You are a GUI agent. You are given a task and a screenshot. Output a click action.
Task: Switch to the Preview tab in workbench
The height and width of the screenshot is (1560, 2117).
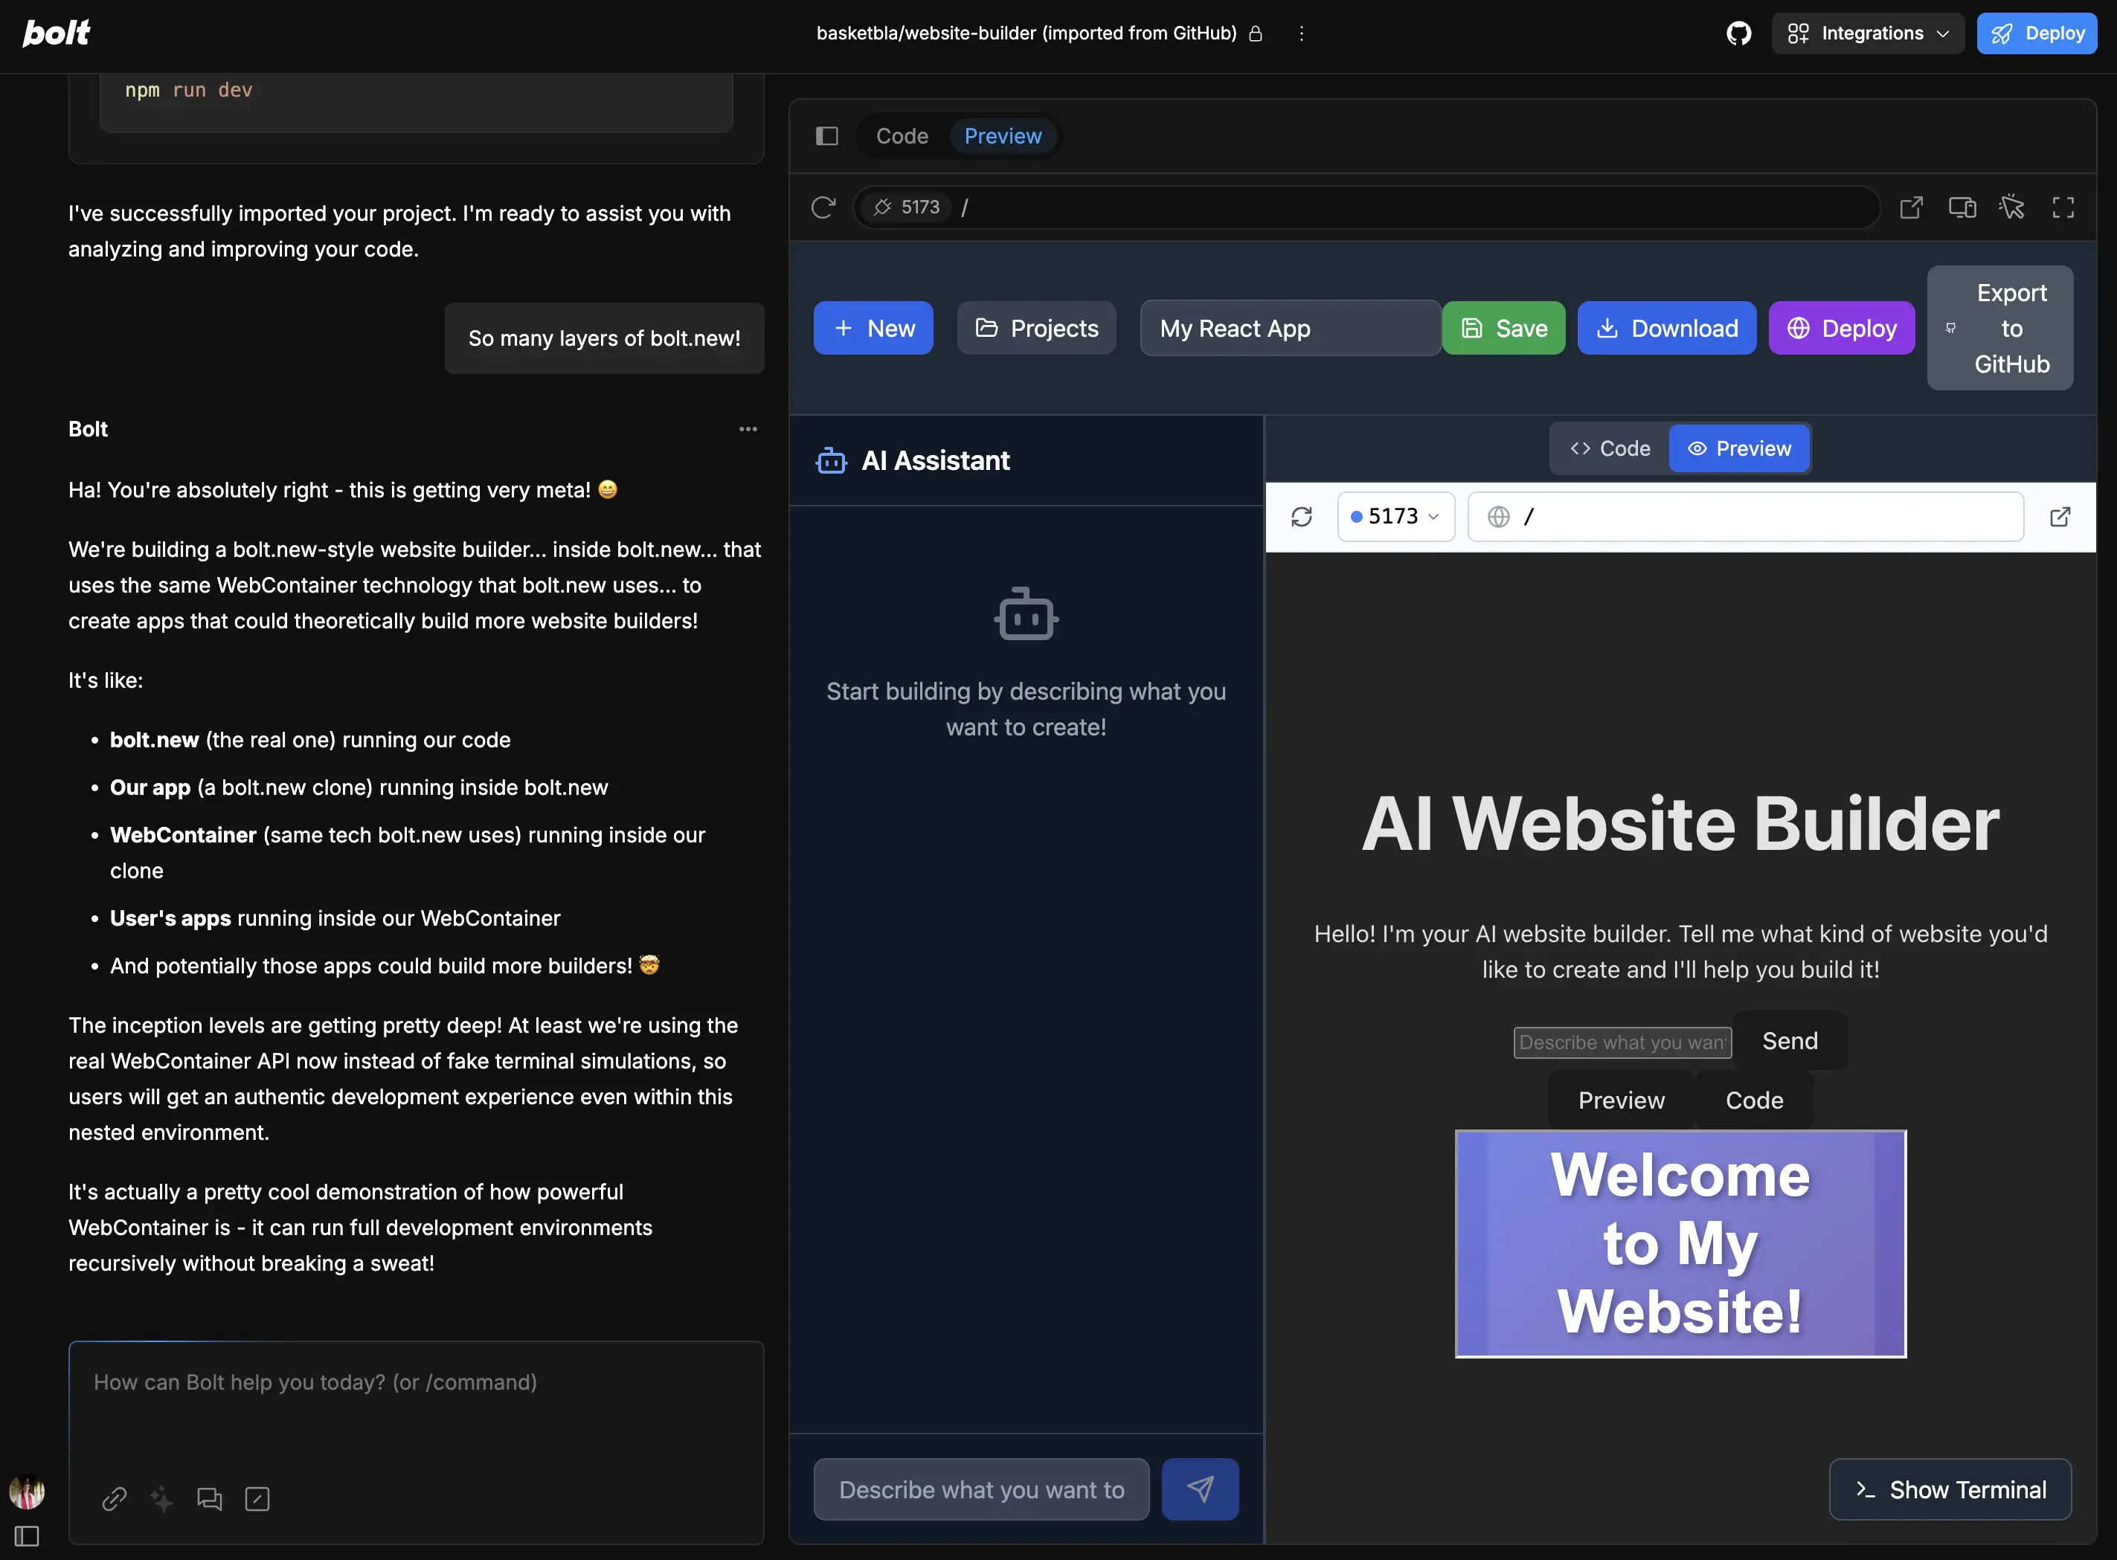click(1002, 136)
